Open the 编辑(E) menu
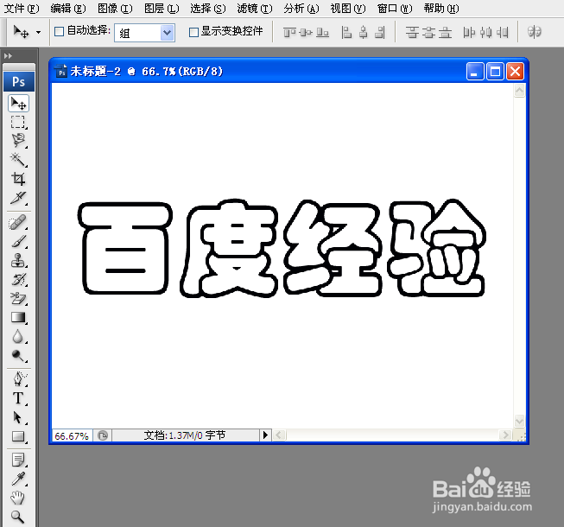 [68, 9]
